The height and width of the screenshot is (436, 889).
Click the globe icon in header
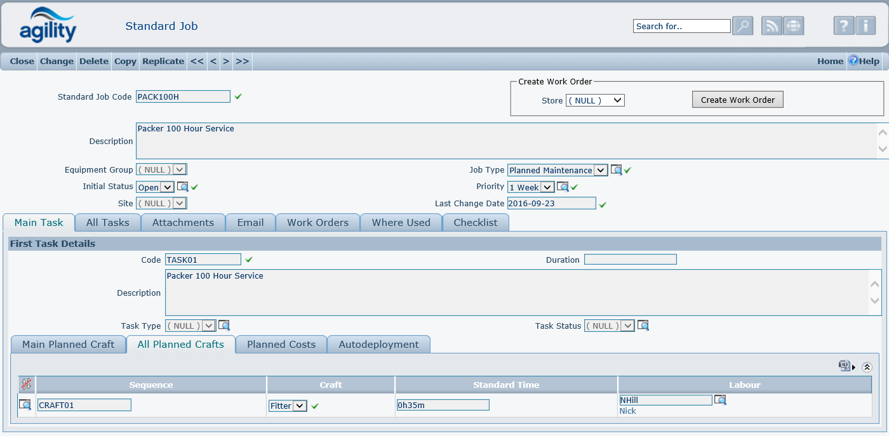coord(794,26)
